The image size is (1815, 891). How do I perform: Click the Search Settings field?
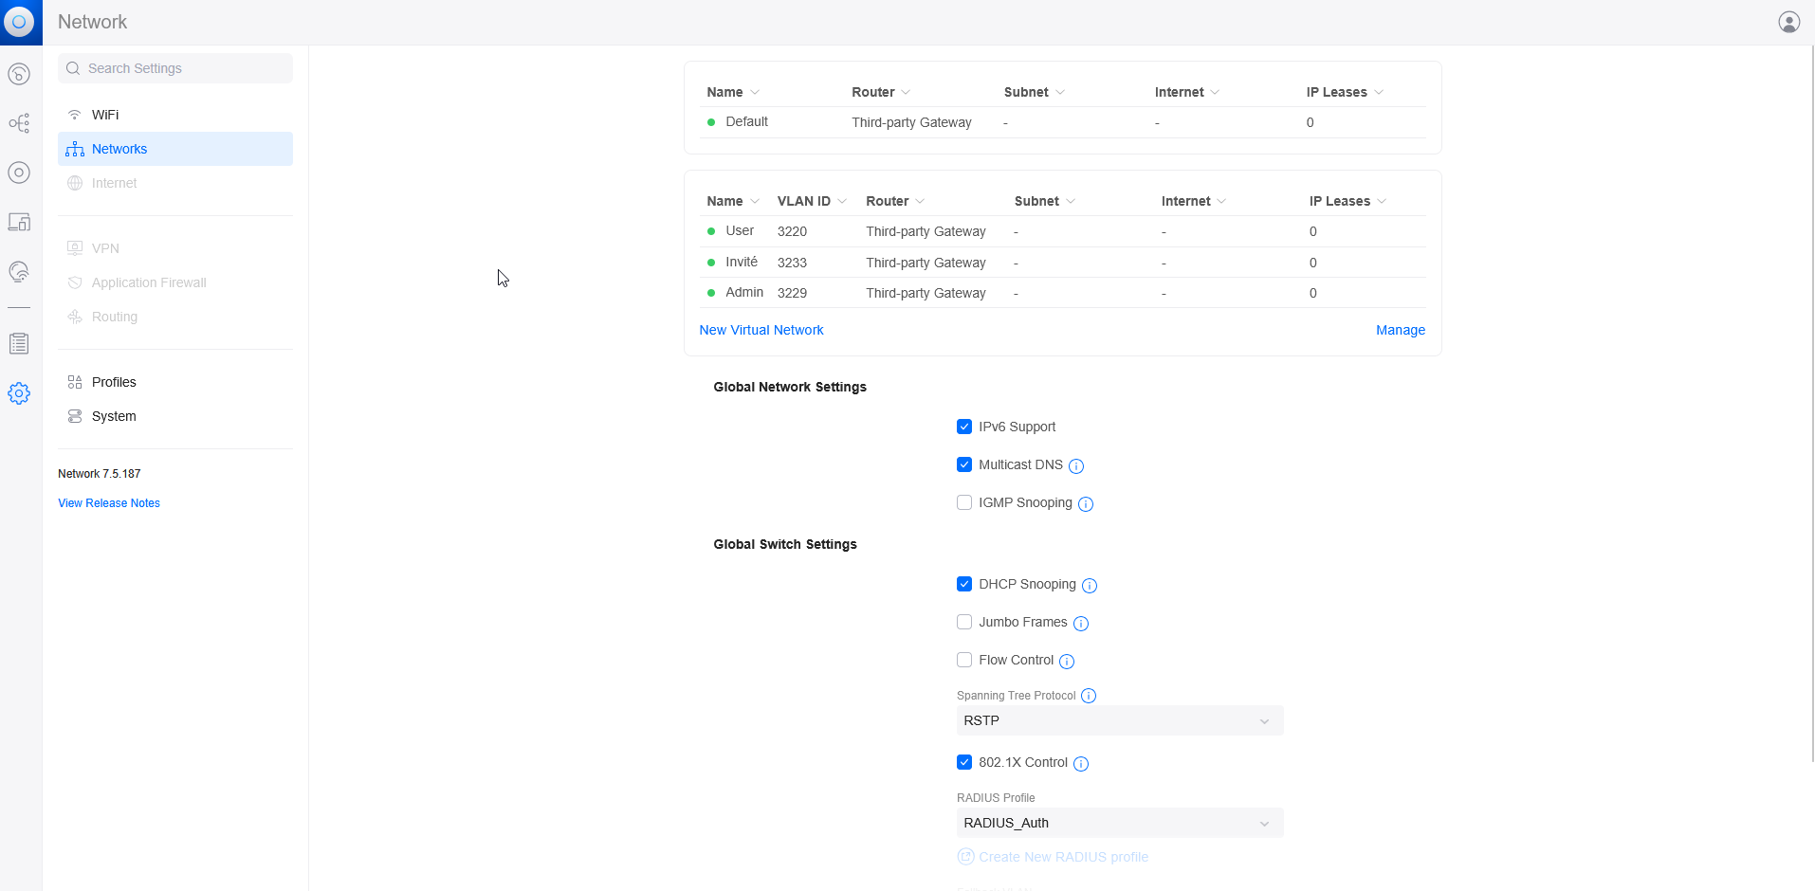[x=175, y=68]
